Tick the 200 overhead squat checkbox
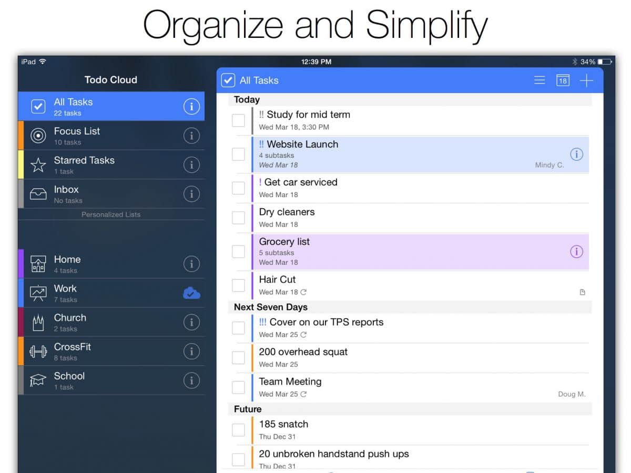This screenshot has width=631, height=473. 239,358
